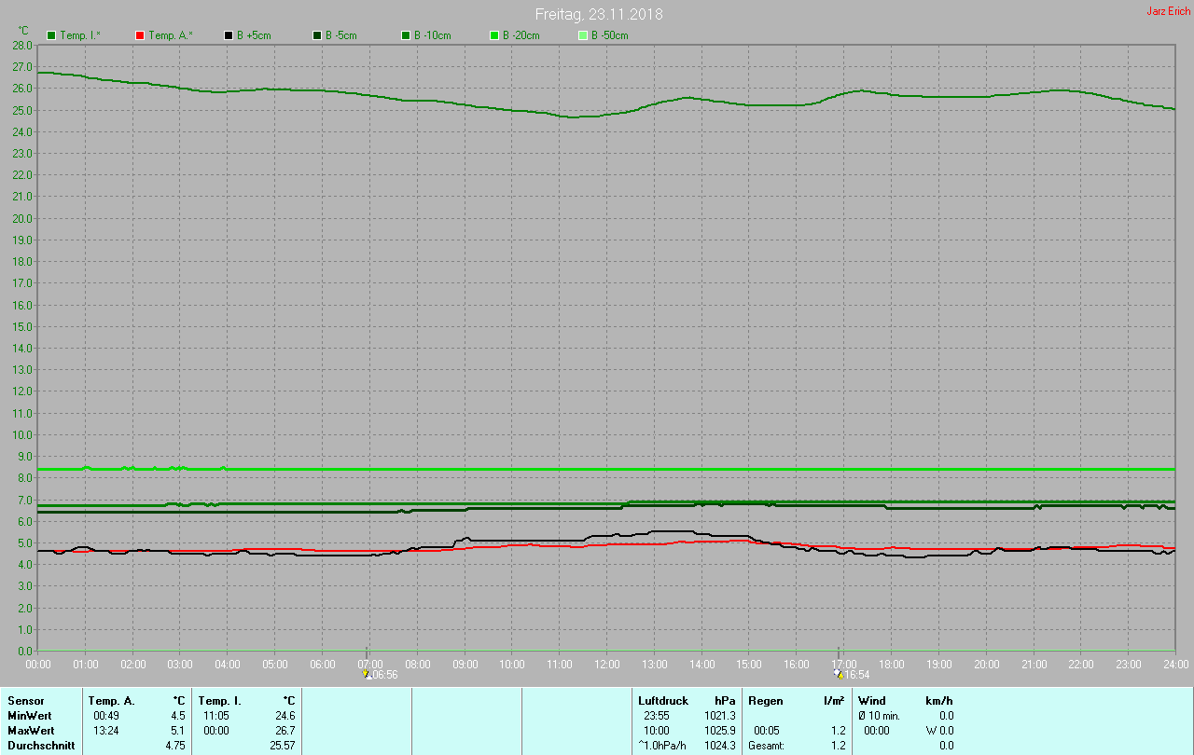Click the 'l/m²' rain unit header
1194x755 pixels.
pos(834,701)
